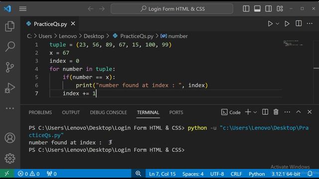Click the zoom magnifier in status bar
319x179 pixels.
point(139,174)
